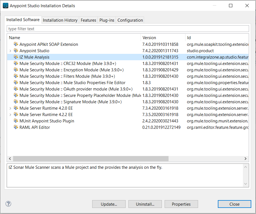Click description pane scroll down arrow
Image resolution: width=256 pixels, height=214 pixels.
[x=245, y=184]
